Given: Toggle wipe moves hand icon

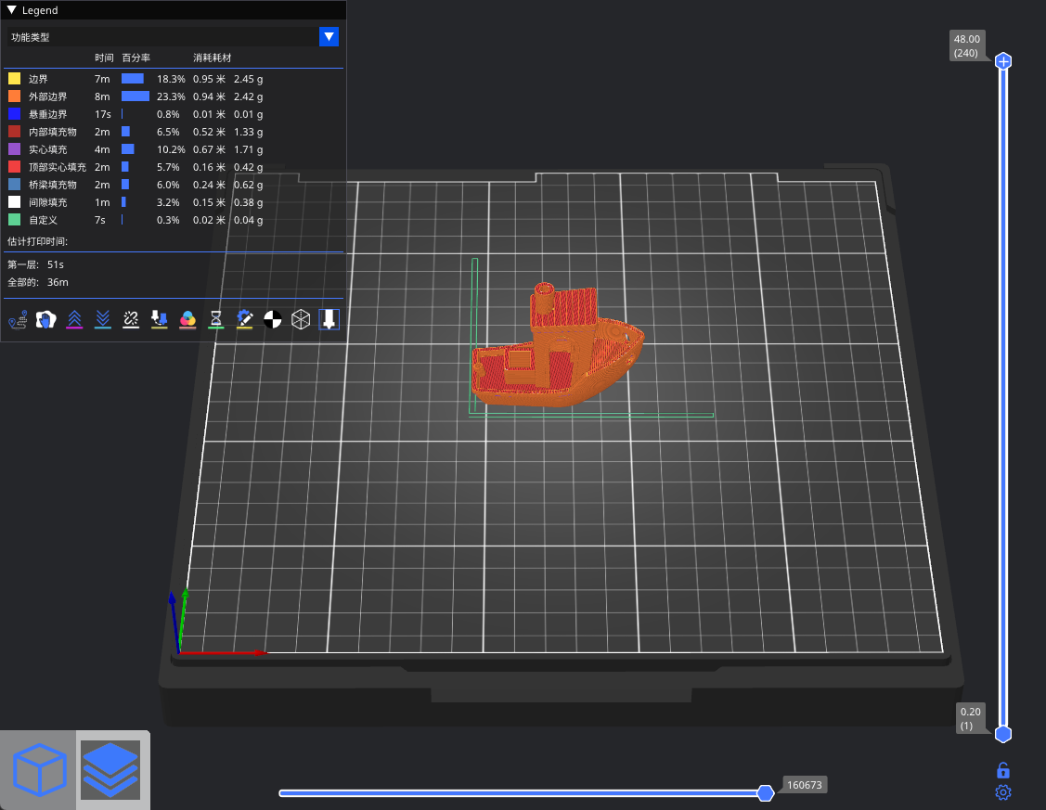Looking at the screenshot, I should point(46,320).
